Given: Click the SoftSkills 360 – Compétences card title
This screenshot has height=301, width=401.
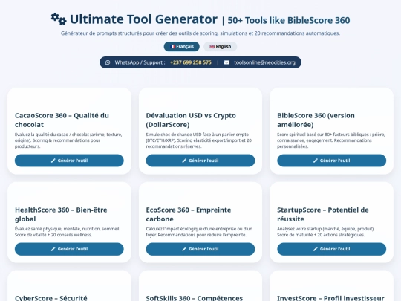Looking at the screenshot, I should pyautogui.click(x=195, y=298).
